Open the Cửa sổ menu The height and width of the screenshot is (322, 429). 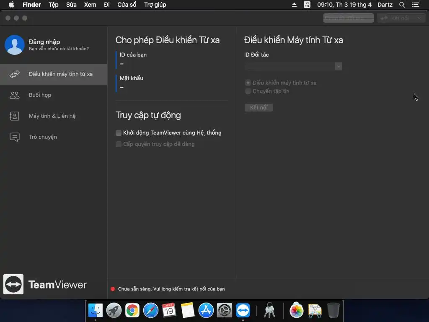(127, 5)
